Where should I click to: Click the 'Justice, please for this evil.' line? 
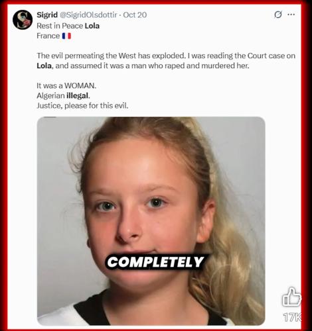point(82,105)
